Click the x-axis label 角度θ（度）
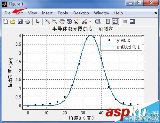 [x=81, y=118]
